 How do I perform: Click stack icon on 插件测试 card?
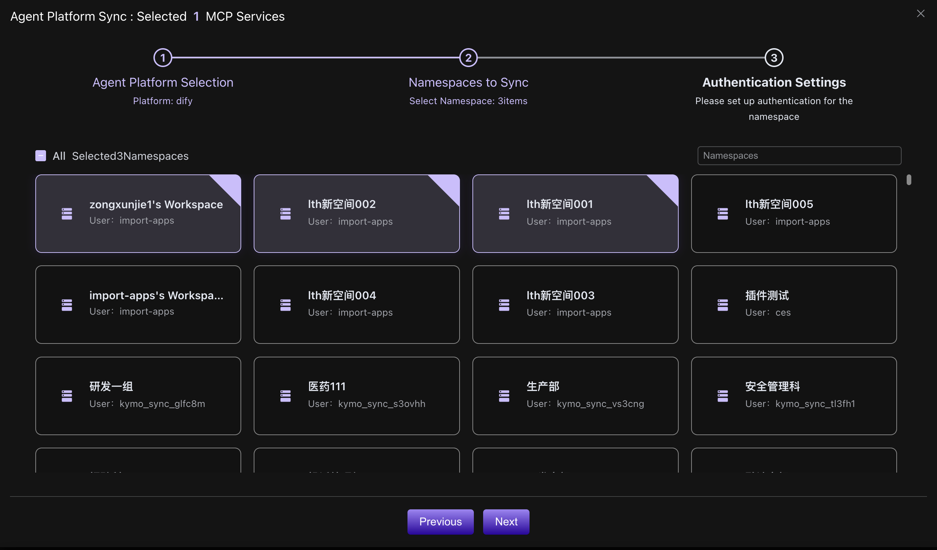pos(723,305)
